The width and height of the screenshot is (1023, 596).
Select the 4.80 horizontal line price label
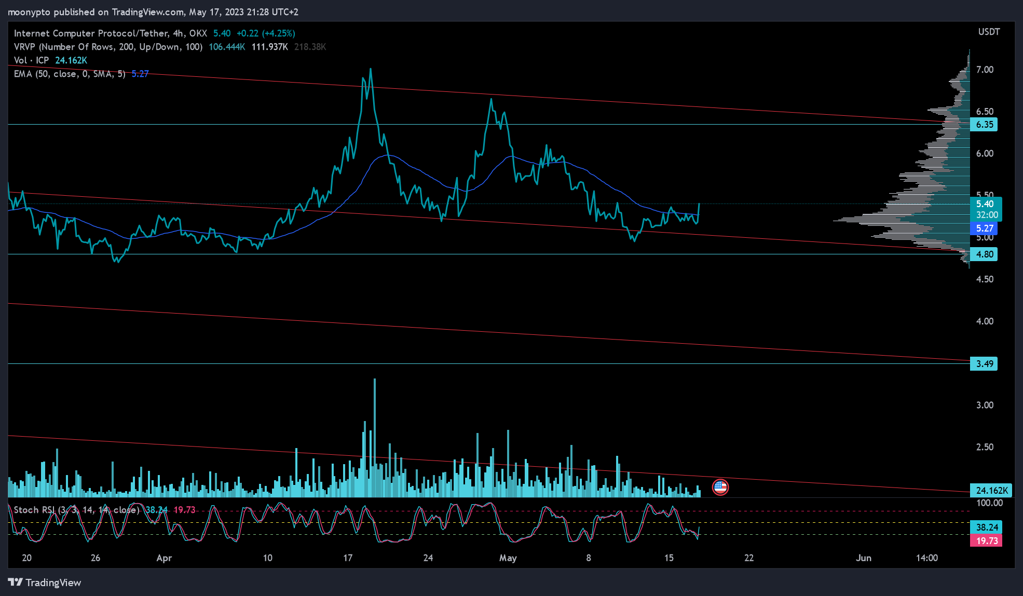coord(984,254)
